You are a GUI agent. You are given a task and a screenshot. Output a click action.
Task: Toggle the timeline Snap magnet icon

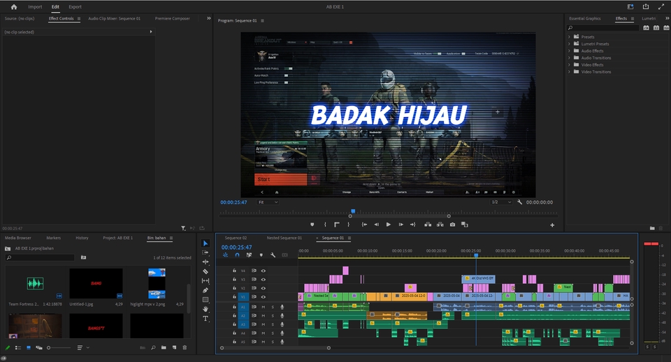pyautogui.click(x=237, y=255)
